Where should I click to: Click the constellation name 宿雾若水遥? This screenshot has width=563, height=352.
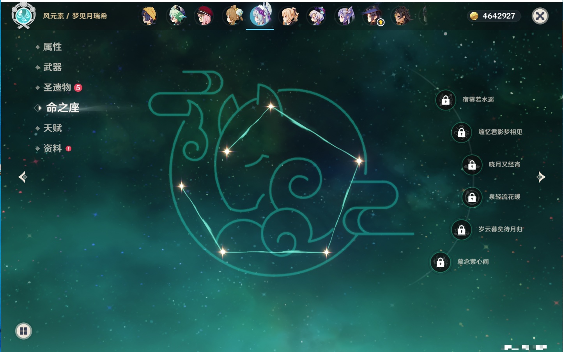point(478,100)
